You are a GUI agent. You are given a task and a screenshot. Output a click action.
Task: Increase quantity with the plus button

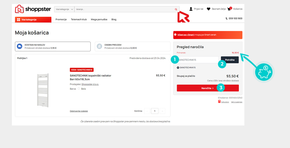click(162, 111)
